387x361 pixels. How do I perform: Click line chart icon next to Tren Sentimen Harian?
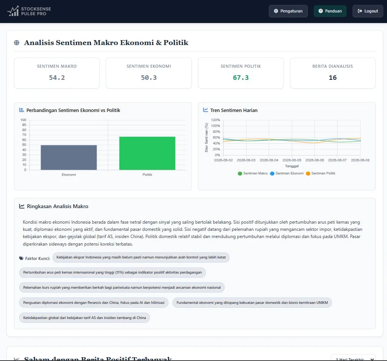205,110
